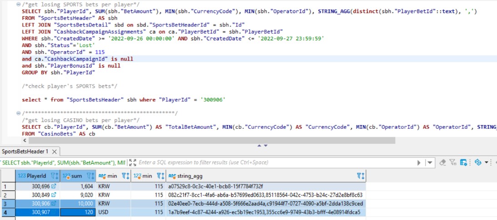Place cursor on the GROUP BY sbh."PlayerId" line
Image resolution: width=497 pixels, height=220 pixels.
tap(58, 73)
